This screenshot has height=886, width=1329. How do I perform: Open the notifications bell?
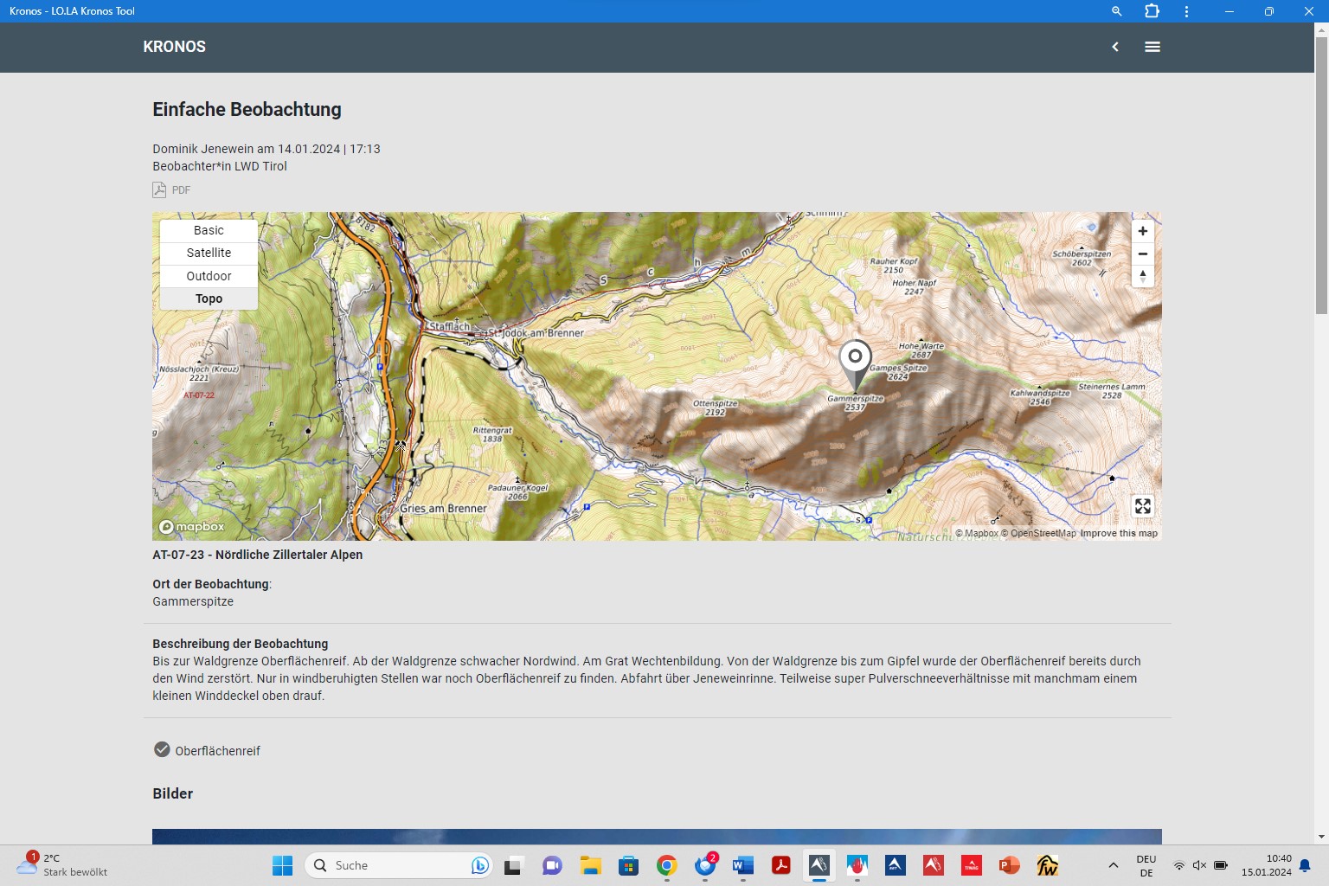pos(1305,865)
